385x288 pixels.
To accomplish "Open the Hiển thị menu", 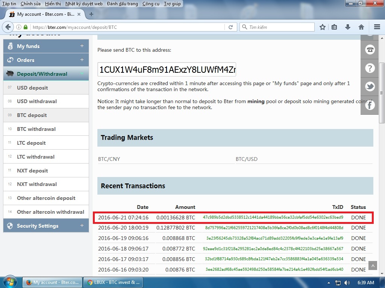I will [53, 4].
